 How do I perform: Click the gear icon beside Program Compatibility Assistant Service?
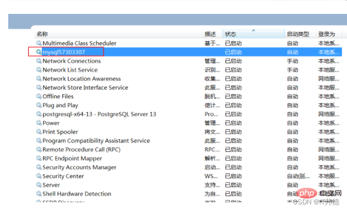pos(39,141)
